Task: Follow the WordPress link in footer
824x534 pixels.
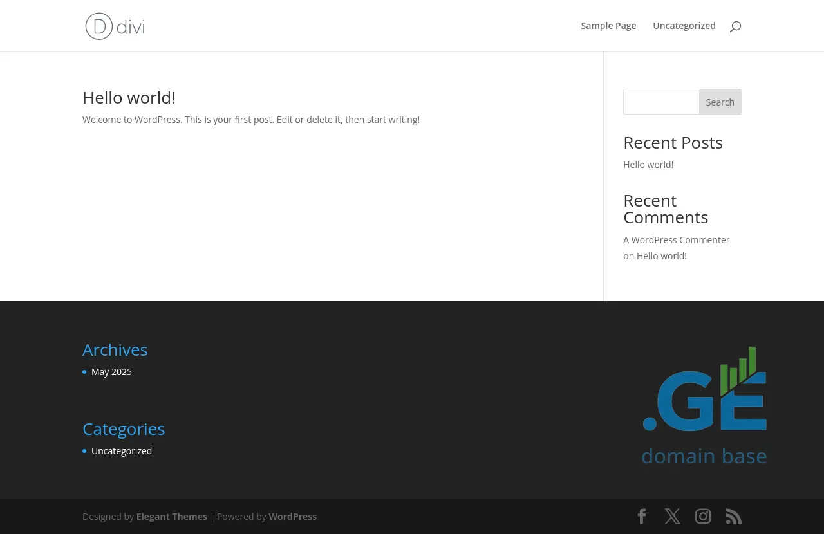Action: pos(292,517)
